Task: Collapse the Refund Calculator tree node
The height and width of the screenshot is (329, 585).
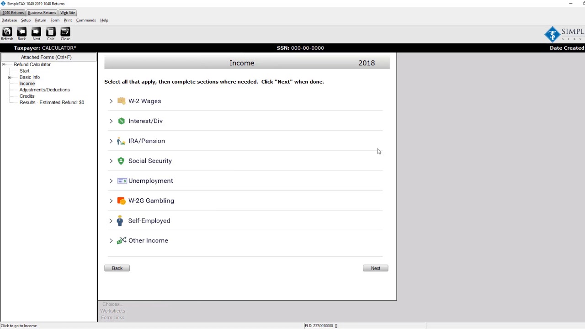Action: pos(4,64)
